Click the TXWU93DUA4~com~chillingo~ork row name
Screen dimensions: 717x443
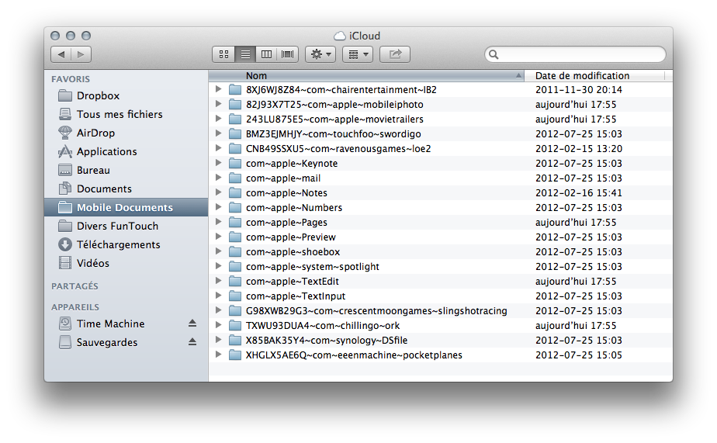pos(322,326)
